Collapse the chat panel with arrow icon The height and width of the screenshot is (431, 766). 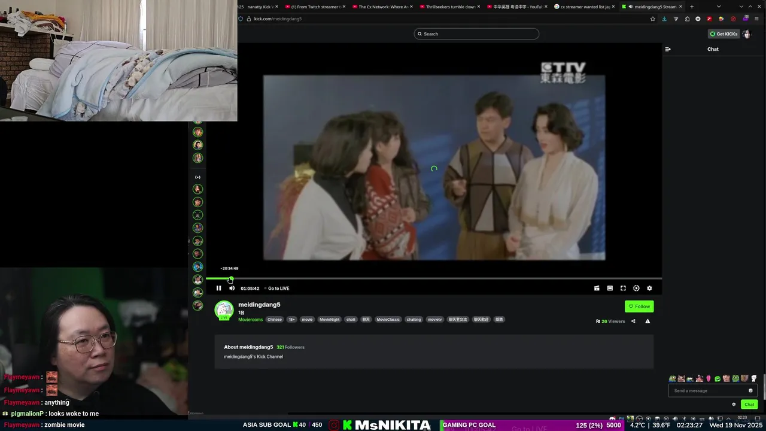pyautogui.click(x=668, y=49)
